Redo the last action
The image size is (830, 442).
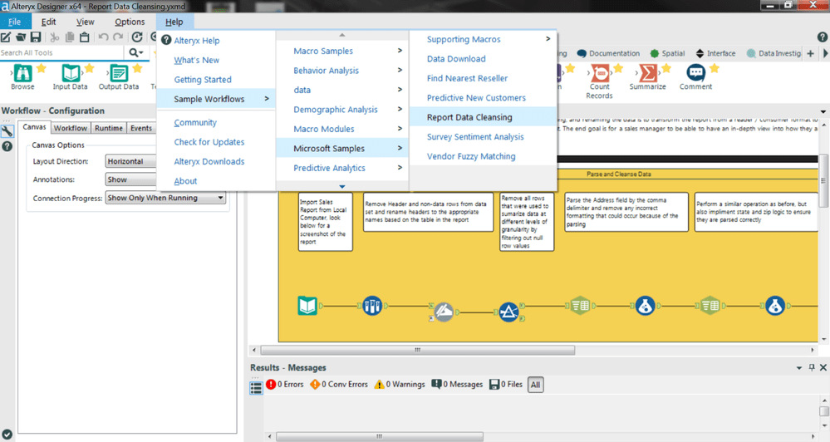pos(118,37)
